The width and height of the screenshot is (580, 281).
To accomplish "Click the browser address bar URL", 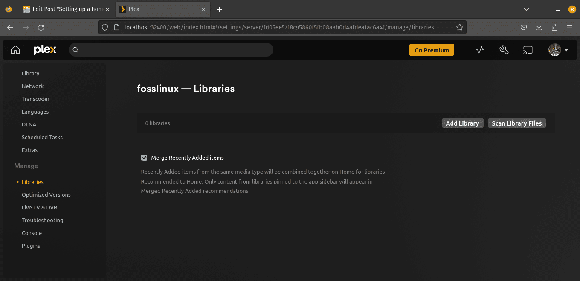I will pyautogui.click(x=279, y=27).
